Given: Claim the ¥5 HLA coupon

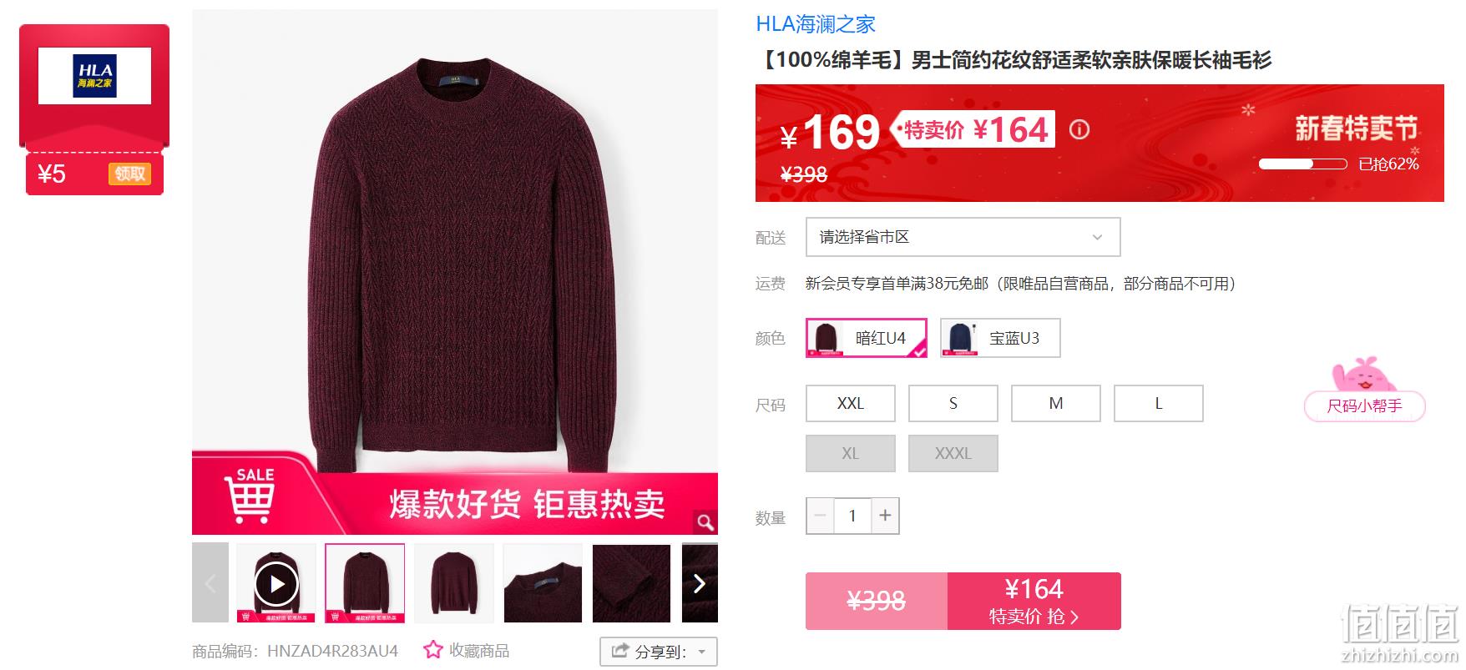Looking at the screenshot, I should (x=129, y=174).
